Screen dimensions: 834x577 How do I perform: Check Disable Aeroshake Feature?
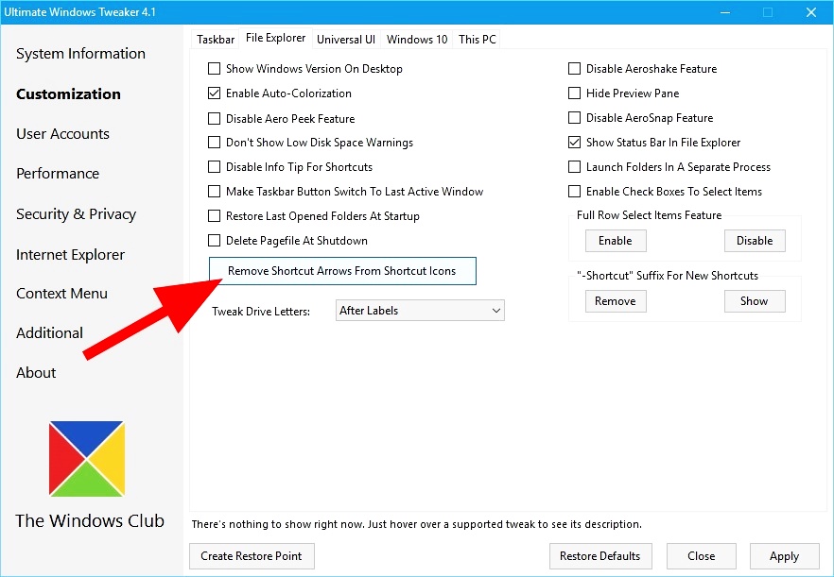pos(575,69)
